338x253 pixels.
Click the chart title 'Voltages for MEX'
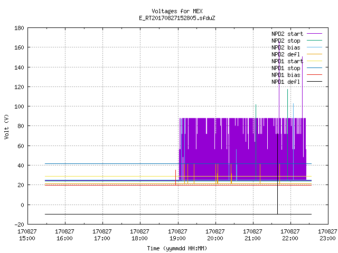click(x=177, y=11)
